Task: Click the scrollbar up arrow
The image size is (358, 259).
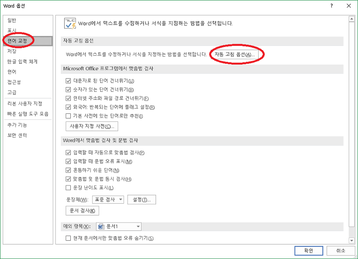Action: [351, 19]
